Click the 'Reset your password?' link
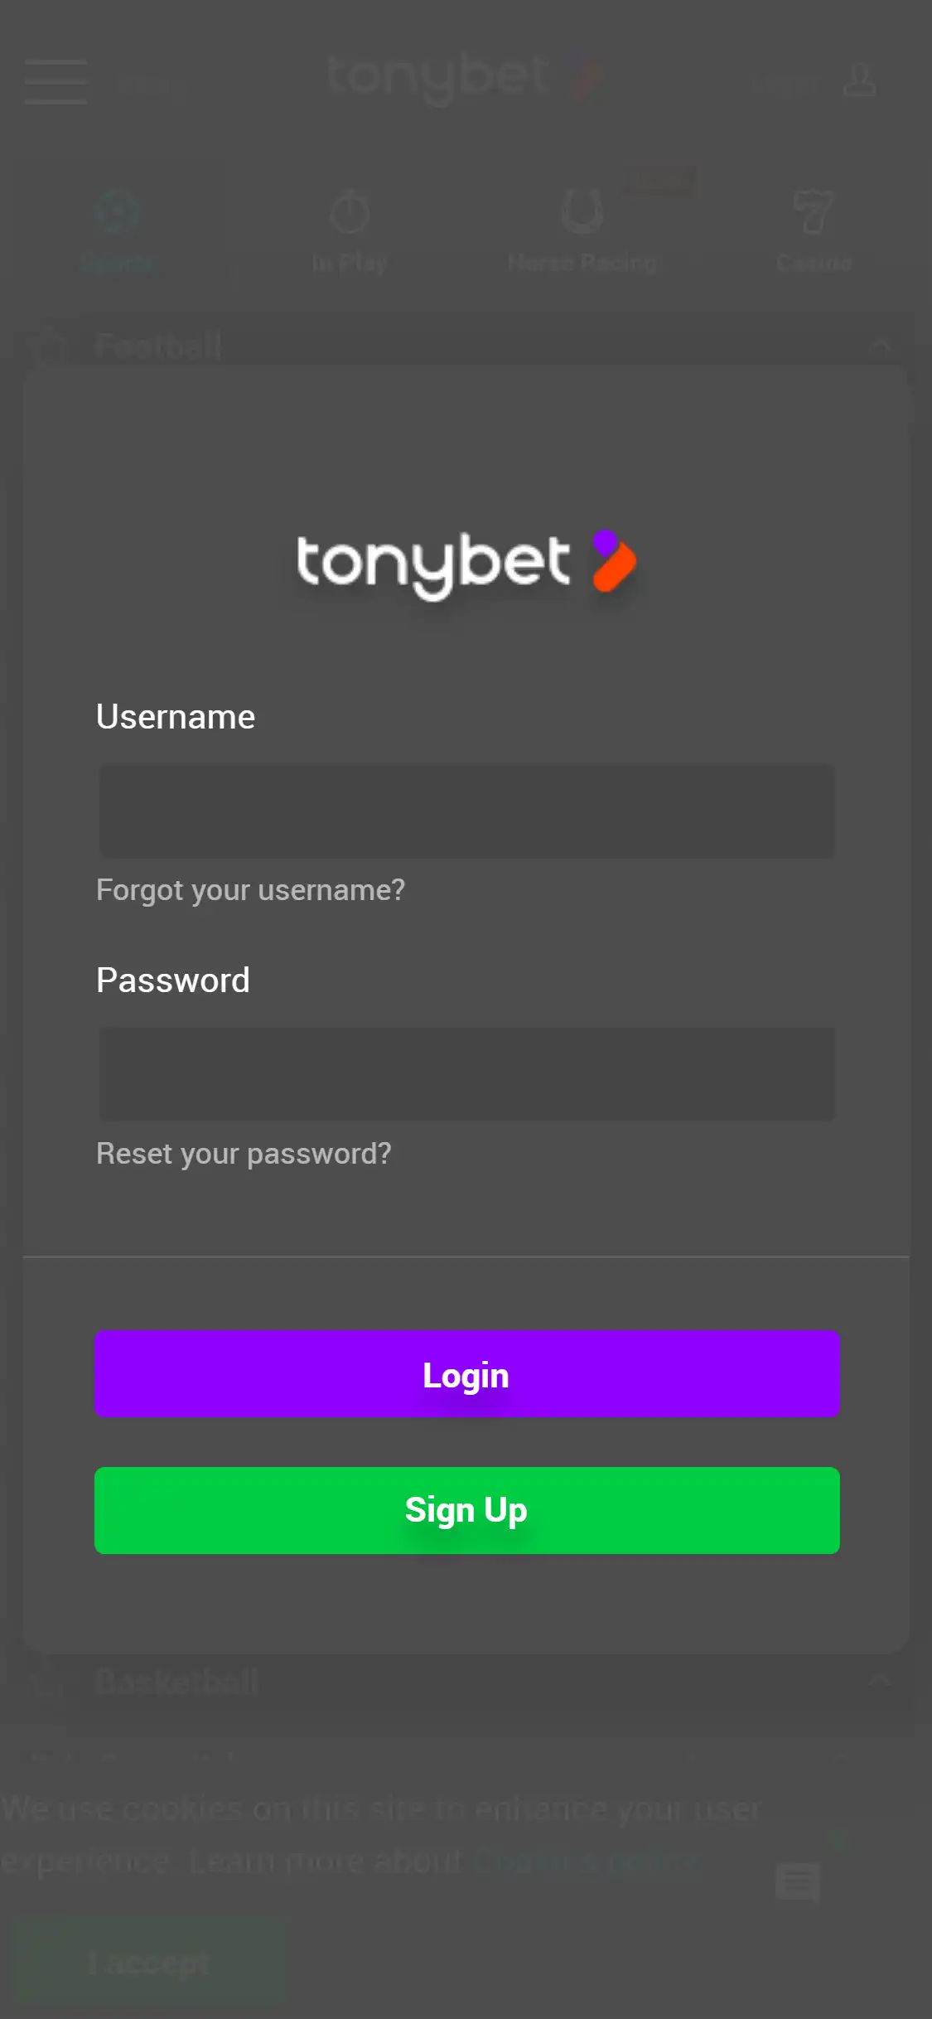 coord(244,1154)
